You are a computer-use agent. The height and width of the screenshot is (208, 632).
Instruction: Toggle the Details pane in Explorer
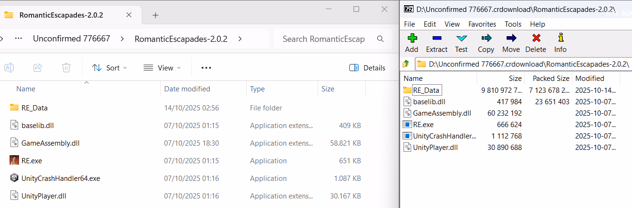point(367,68)
